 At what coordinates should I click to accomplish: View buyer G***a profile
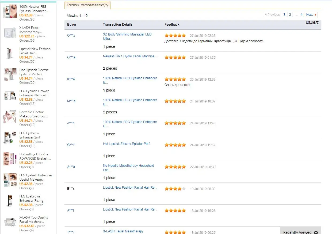point(71,57)
